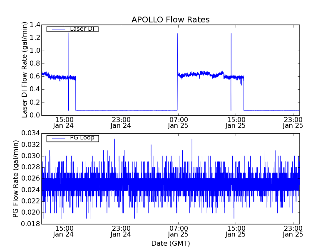Click lower plot's 15:00 Jan 25 tick label

236,231
